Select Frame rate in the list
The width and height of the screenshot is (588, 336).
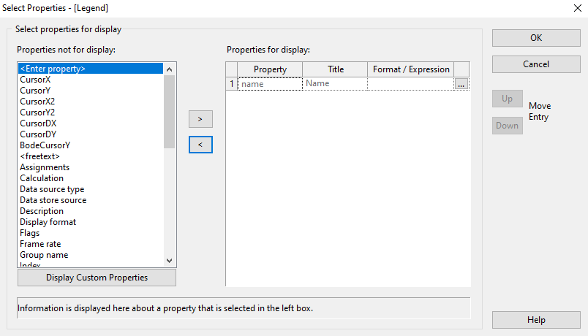40,244
